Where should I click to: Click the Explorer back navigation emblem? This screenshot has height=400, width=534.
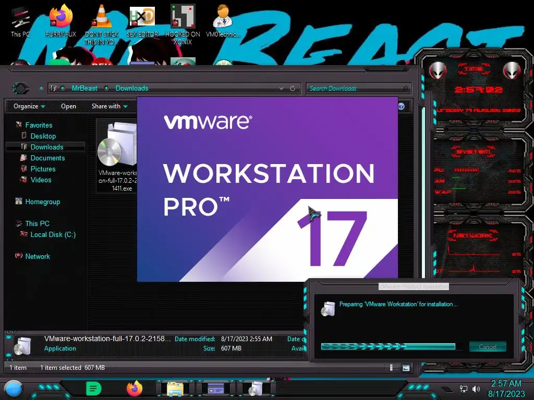coord(21,89)
